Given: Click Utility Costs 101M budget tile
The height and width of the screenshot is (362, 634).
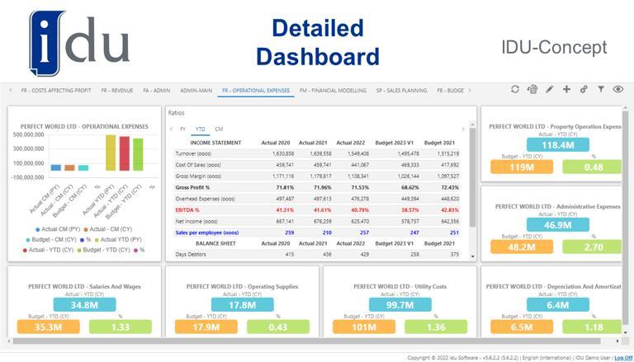Looking at the screenshot, I should [x=364, y=327].
